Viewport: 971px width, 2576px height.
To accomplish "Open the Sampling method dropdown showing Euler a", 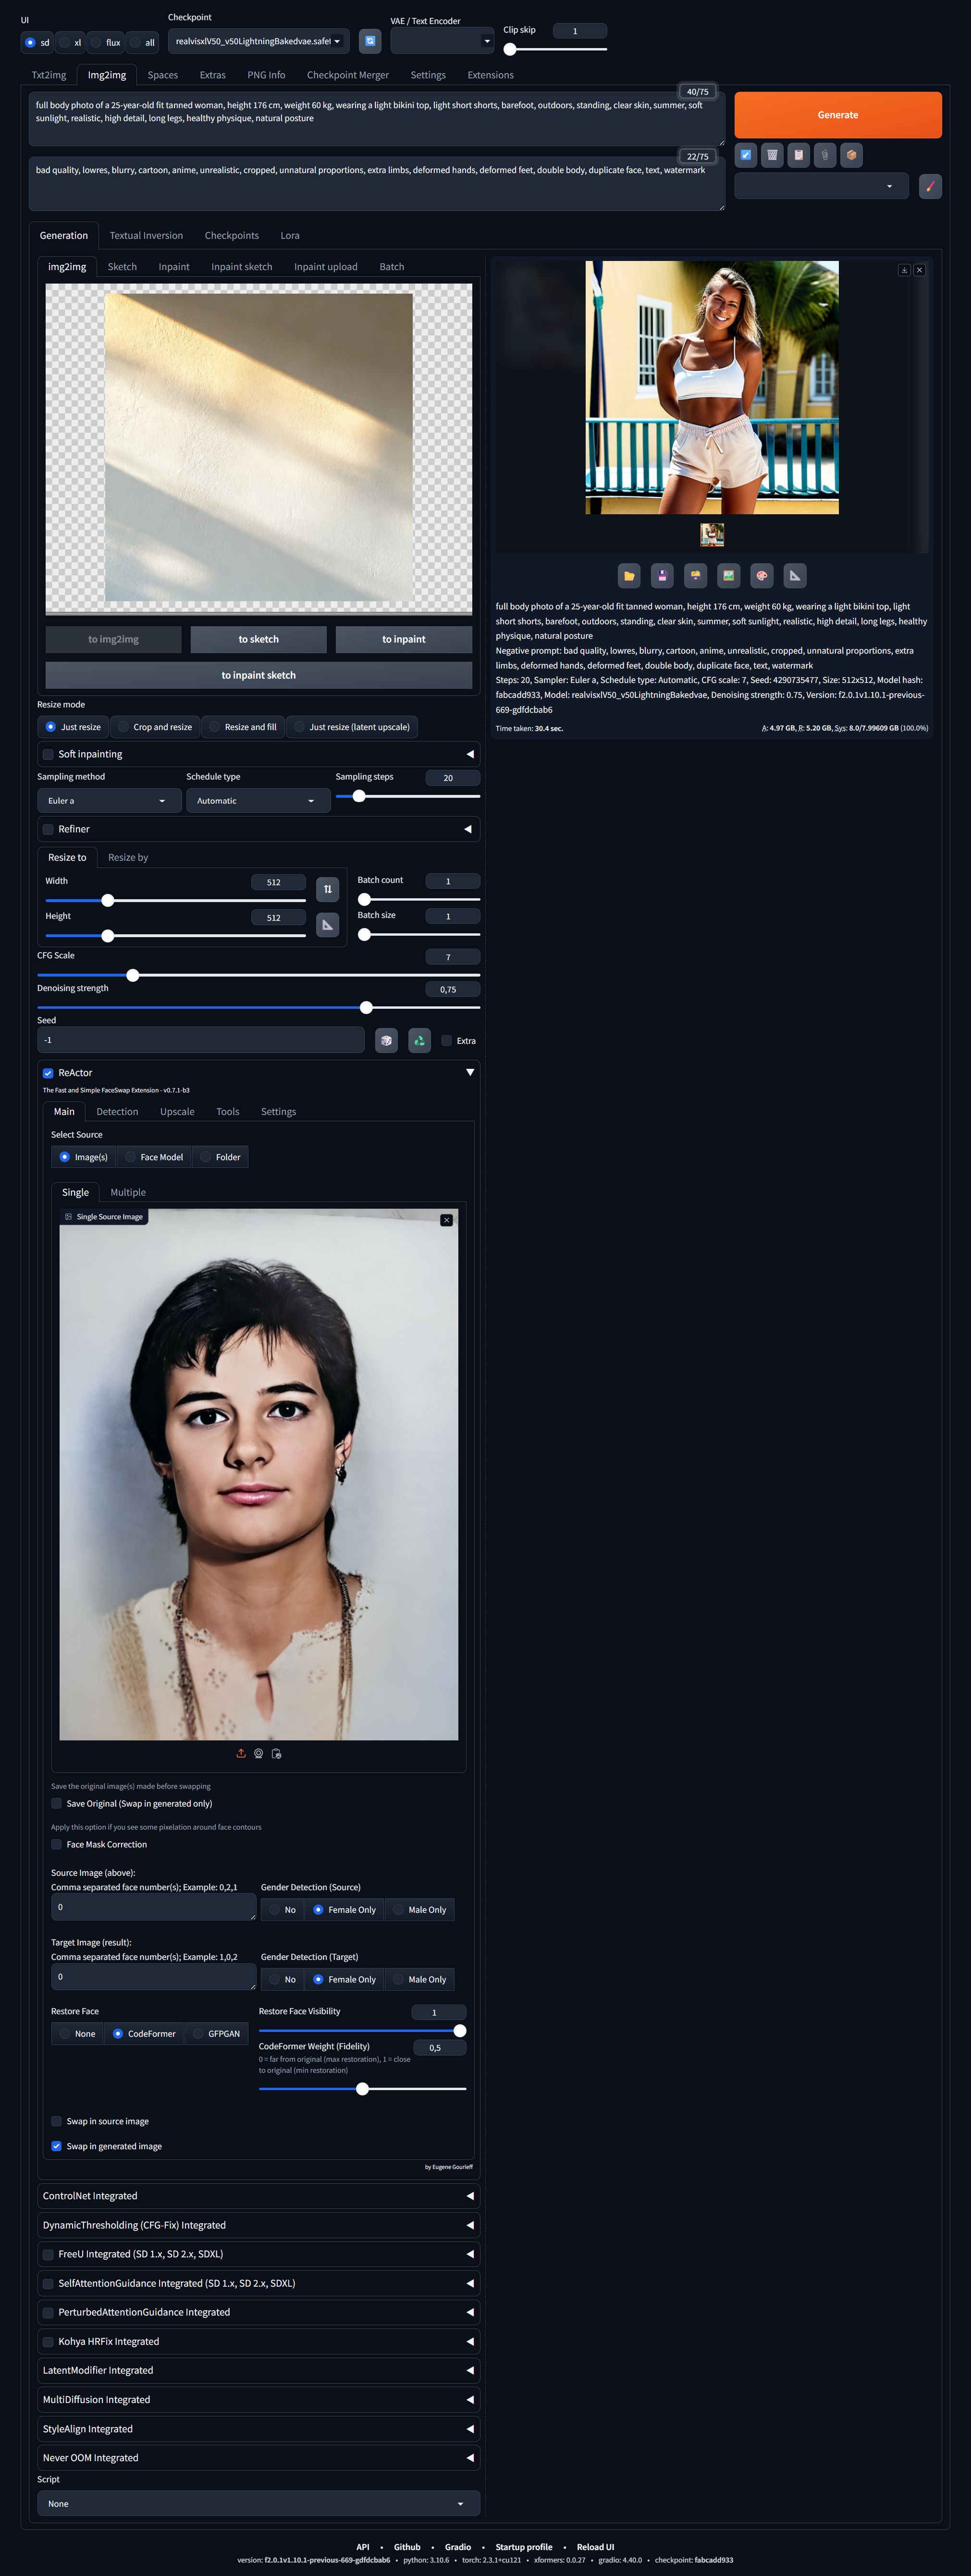I will tap(109, 801).
